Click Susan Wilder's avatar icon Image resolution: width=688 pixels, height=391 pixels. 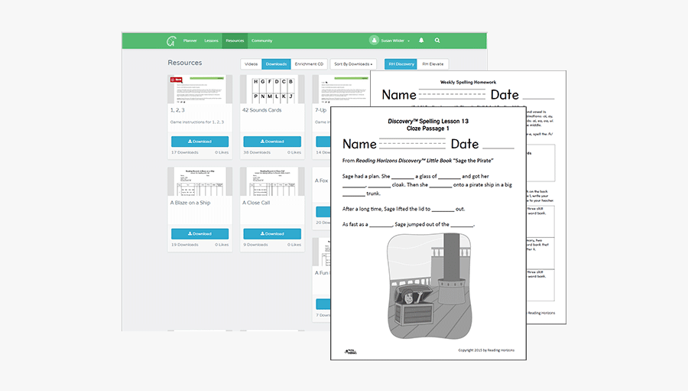pyautogui.click(x=374, y=41)
